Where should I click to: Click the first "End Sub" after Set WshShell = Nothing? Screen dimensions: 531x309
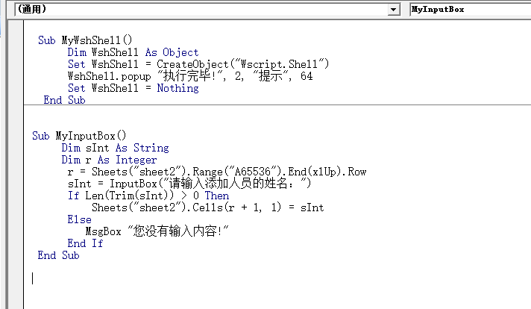[x=64, y=100]
